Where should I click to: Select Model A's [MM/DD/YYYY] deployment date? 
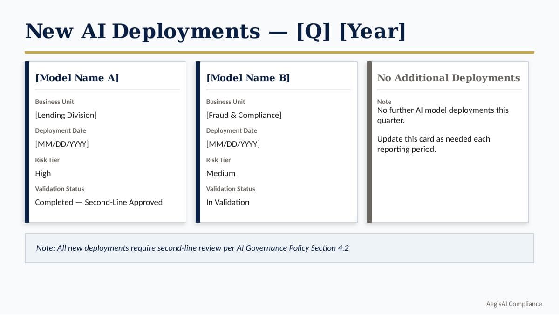pos(62,144)
